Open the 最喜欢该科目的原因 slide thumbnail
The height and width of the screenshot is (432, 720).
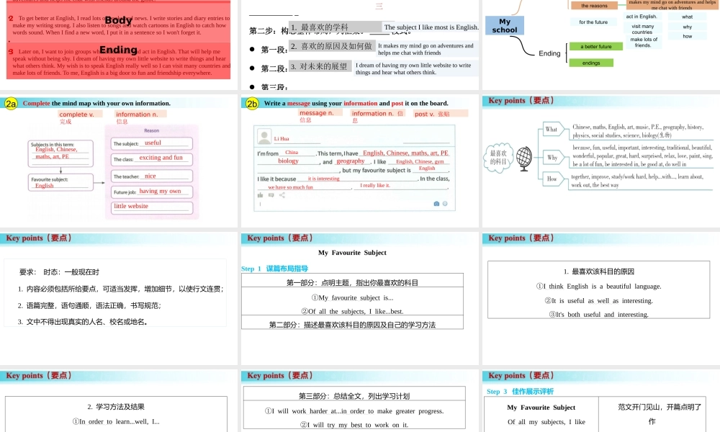[x=601, y=298]
